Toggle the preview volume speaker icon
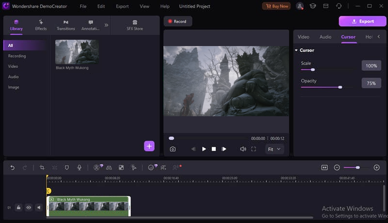Screen dimensions: 388x223 [243, 149]
